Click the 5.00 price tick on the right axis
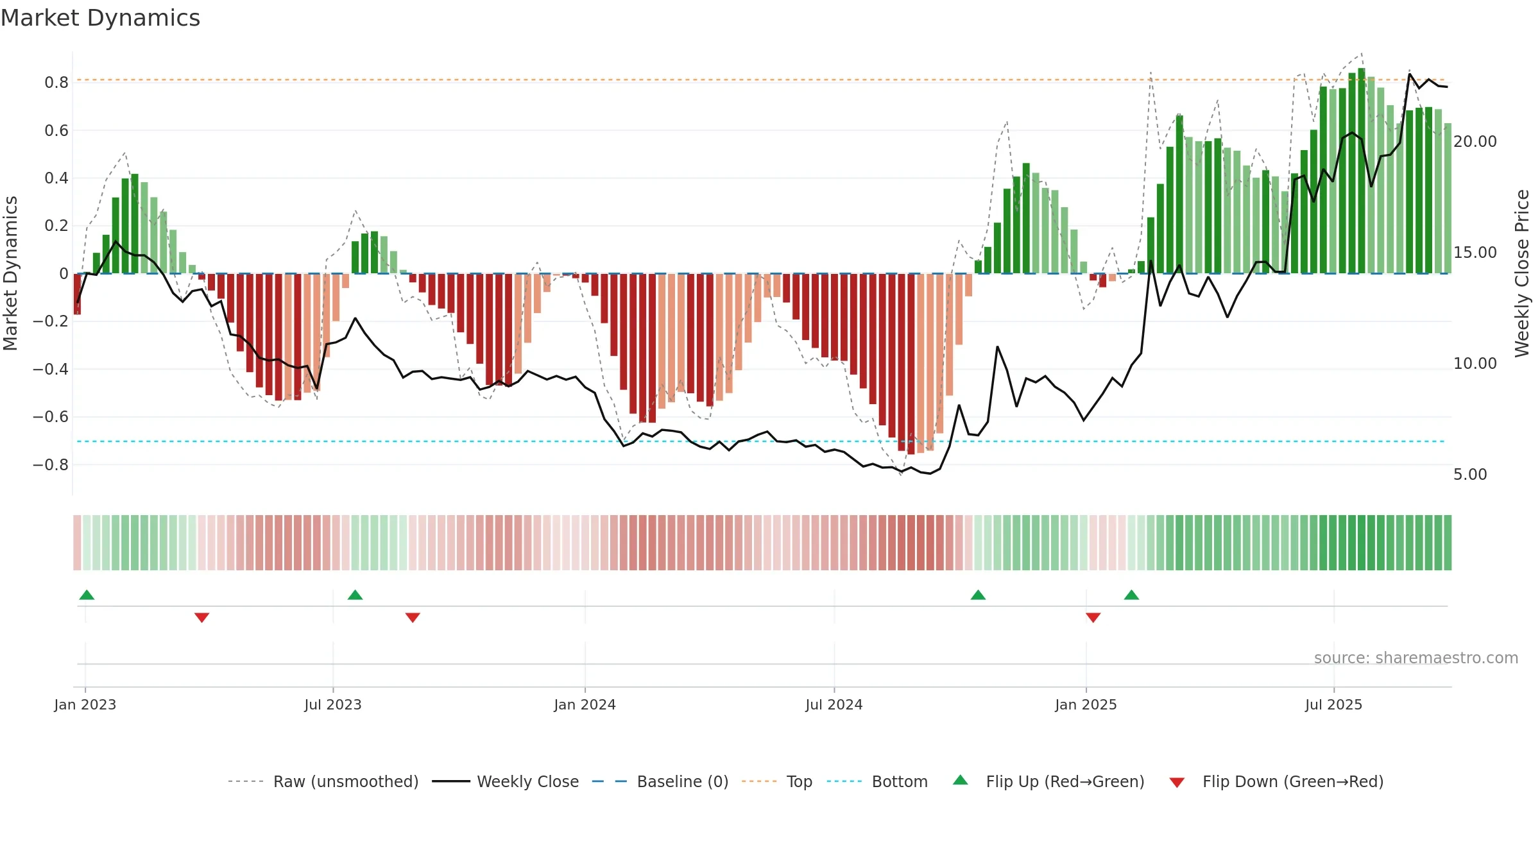The height and width of the screenshot is (866, 1540). 1470,475
